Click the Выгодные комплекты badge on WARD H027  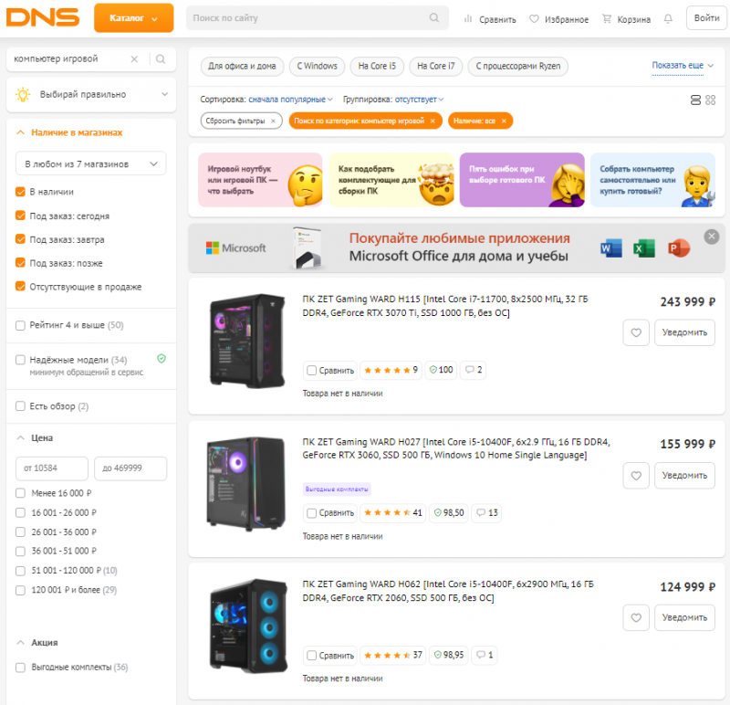(337, 489)
